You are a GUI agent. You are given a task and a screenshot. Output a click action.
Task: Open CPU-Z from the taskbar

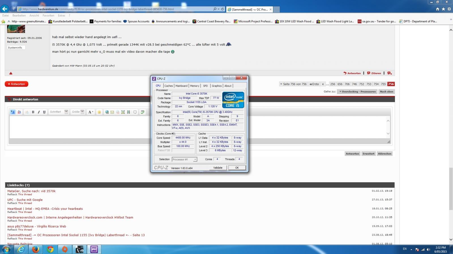(x=94, y=249)
